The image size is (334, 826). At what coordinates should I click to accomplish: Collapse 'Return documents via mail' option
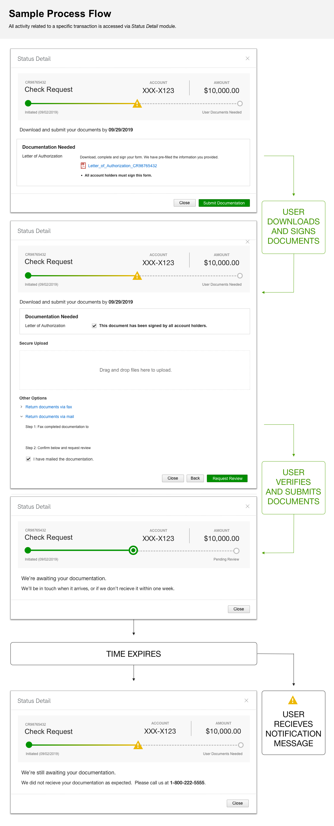50,417
